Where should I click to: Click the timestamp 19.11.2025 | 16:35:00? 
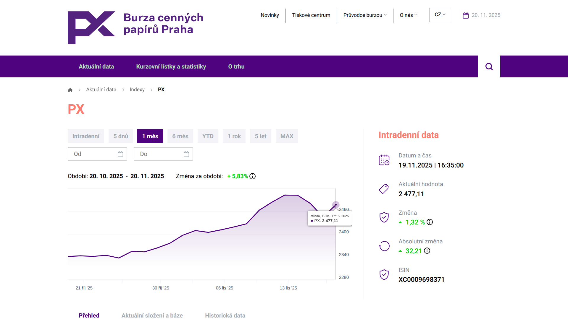coord(431,165)
